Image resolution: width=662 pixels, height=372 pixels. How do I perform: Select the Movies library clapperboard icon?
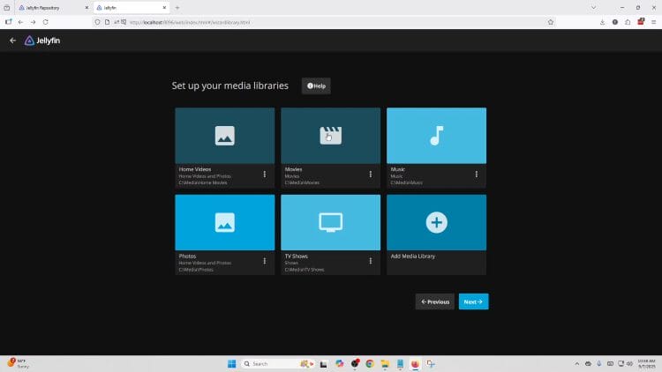[x=330, y=136]
